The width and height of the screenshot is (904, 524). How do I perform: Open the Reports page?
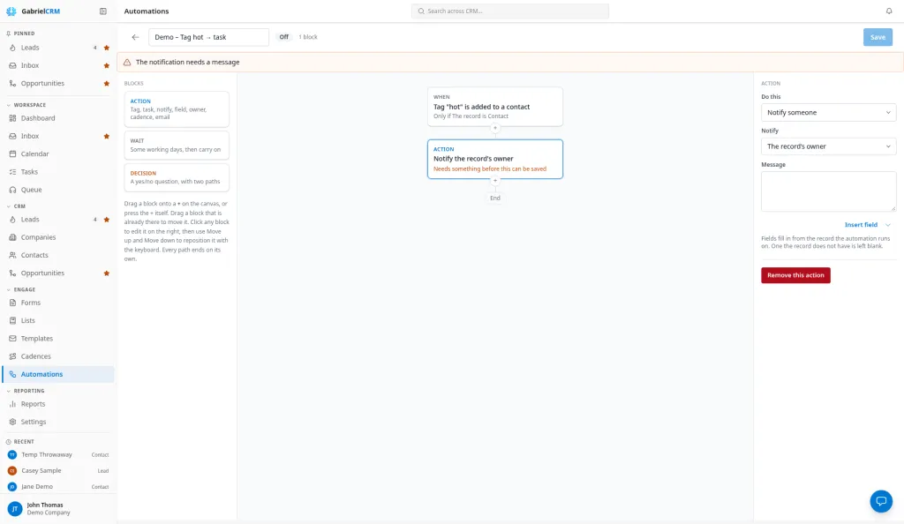pyautogui.click(x=57, y=404)
